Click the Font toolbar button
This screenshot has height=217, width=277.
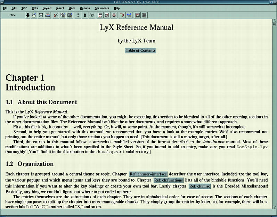(x=92, y=15)
